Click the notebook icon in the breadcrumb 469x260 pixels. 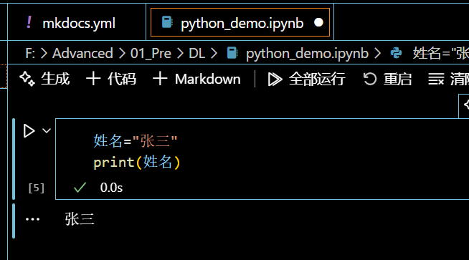(x=232, y=53)
